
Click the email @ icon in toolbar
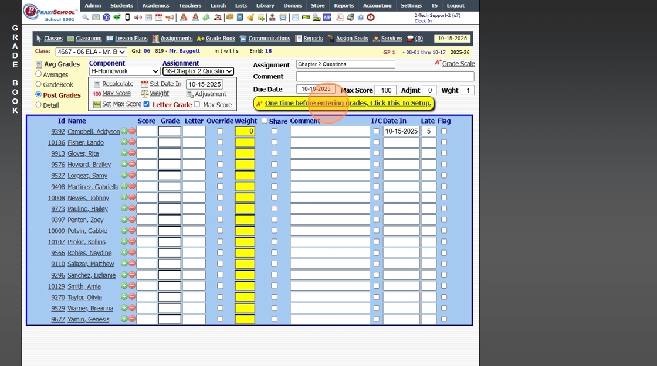(106, 18)
